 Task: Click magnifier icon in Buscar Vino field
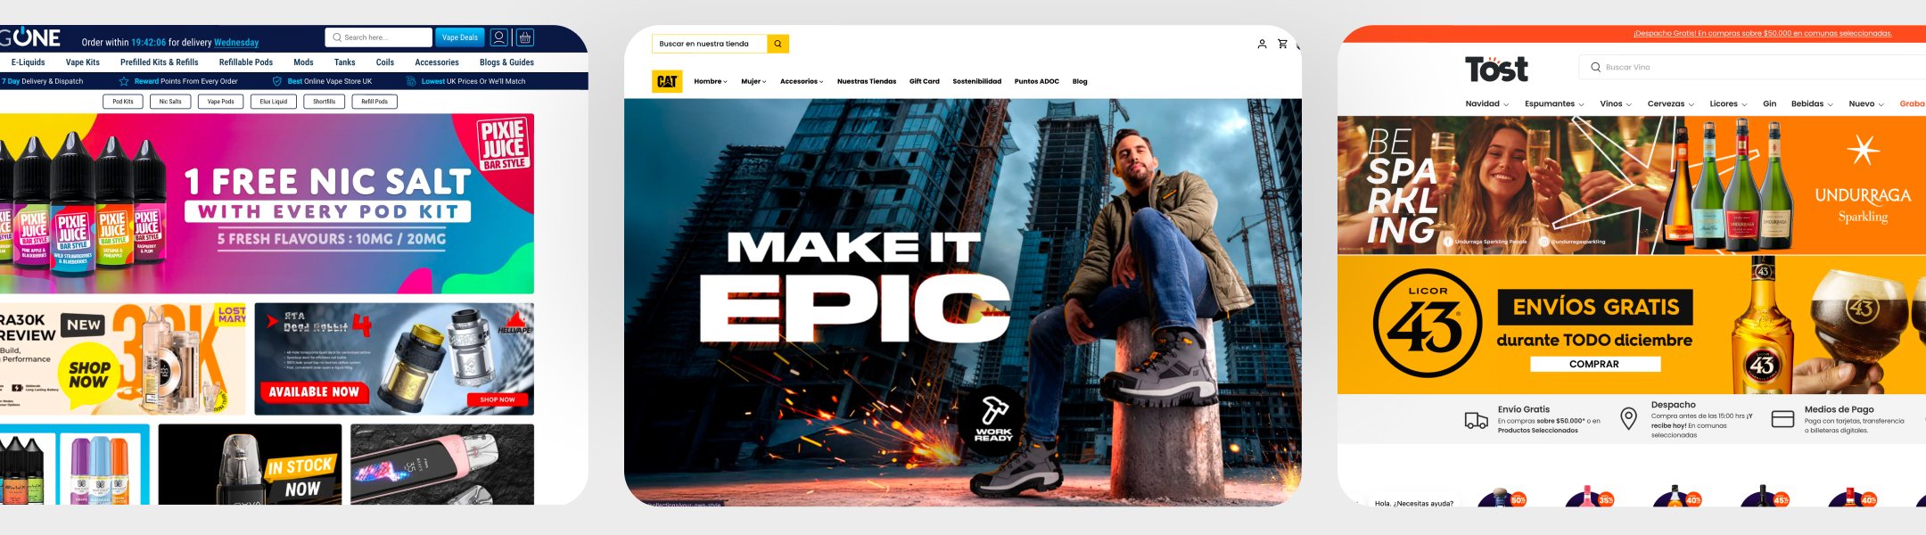(x=1595, y=67)
